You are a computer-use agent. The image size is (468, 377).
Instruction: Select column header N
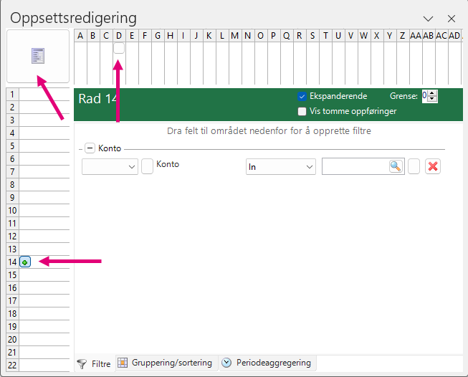point(248,36)
